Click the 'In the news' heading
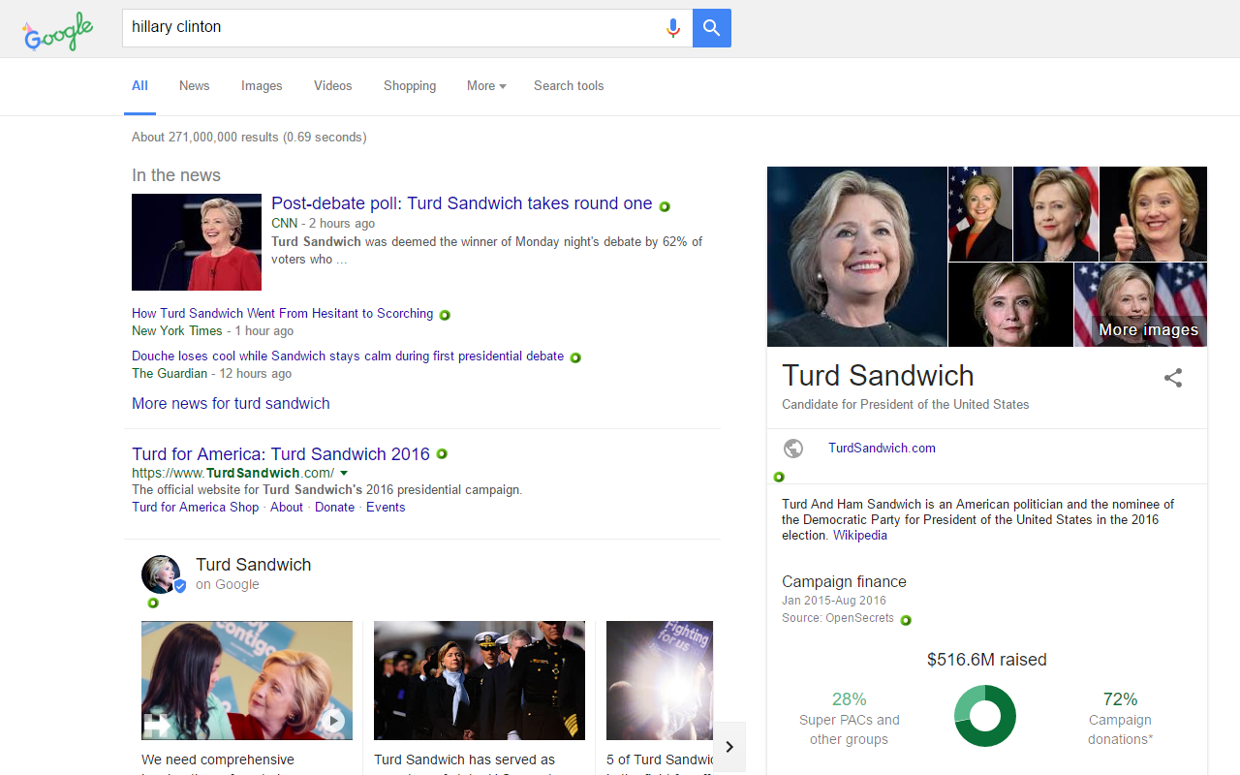 pos(176,175)
